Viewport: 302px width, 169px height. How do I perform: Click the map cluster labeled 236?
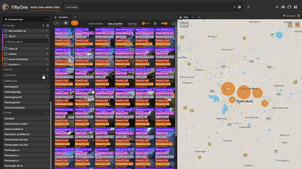[x=228, y=89]
